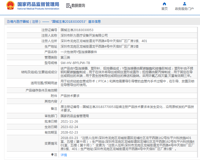Click 产品技术要求 attachment value

[70, 96]
